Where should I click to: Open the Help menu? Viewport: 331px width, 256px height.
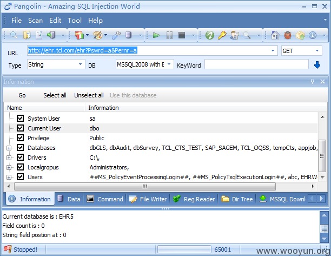95,21
